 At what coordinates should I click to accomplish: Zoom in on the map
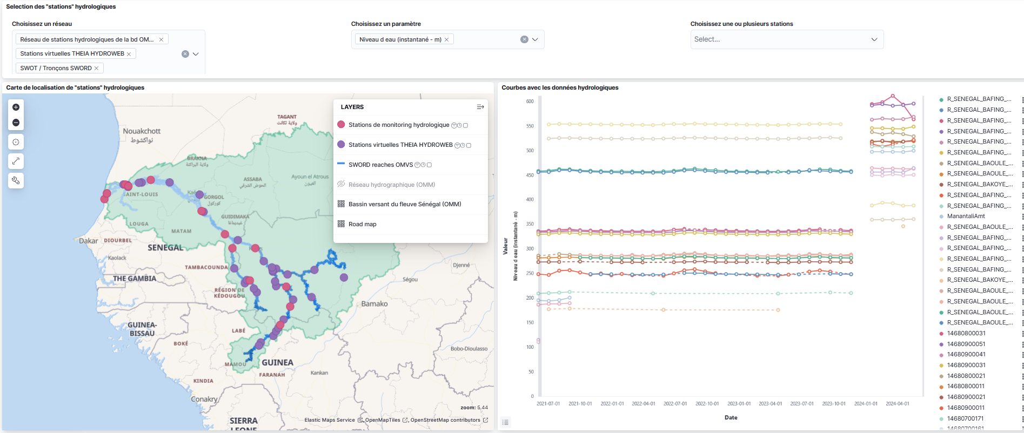pyautogui.click(x=16, y=107)
